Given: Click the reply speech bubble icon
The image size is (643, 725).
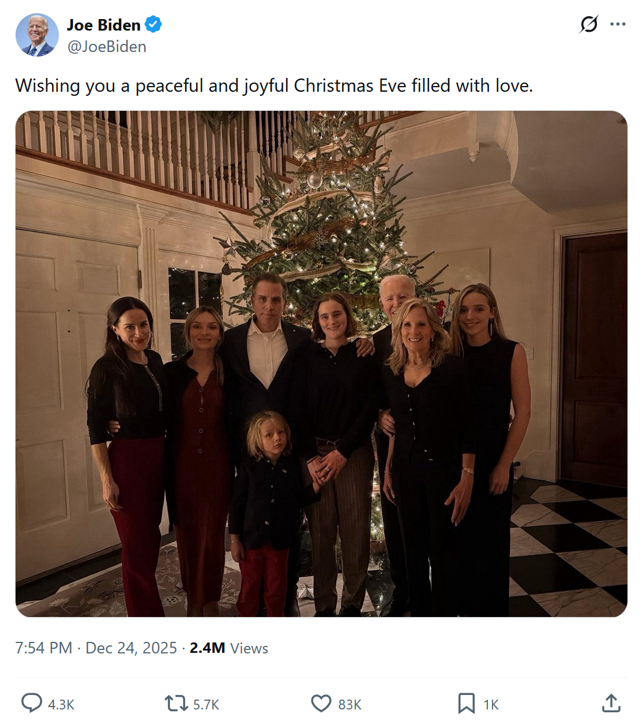Looking at the screenshot, I should coord(32,703).
